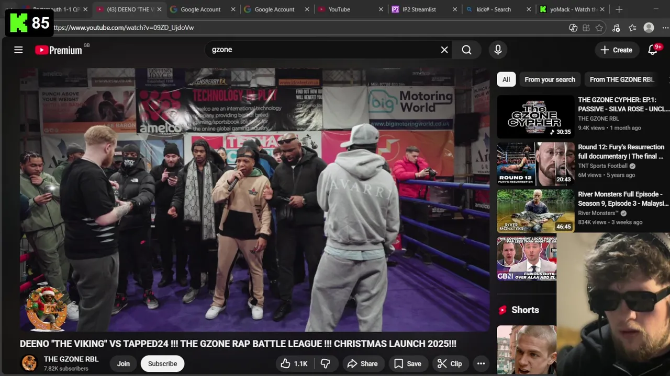Close the kick# - Search tab
Screen dimensions: 670x376
click(x=529, y=9)
